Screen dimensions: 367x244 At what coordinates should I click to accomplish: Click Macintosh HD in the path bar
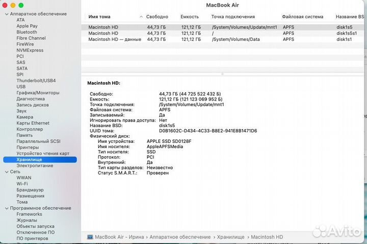click(x=267, y=237)
